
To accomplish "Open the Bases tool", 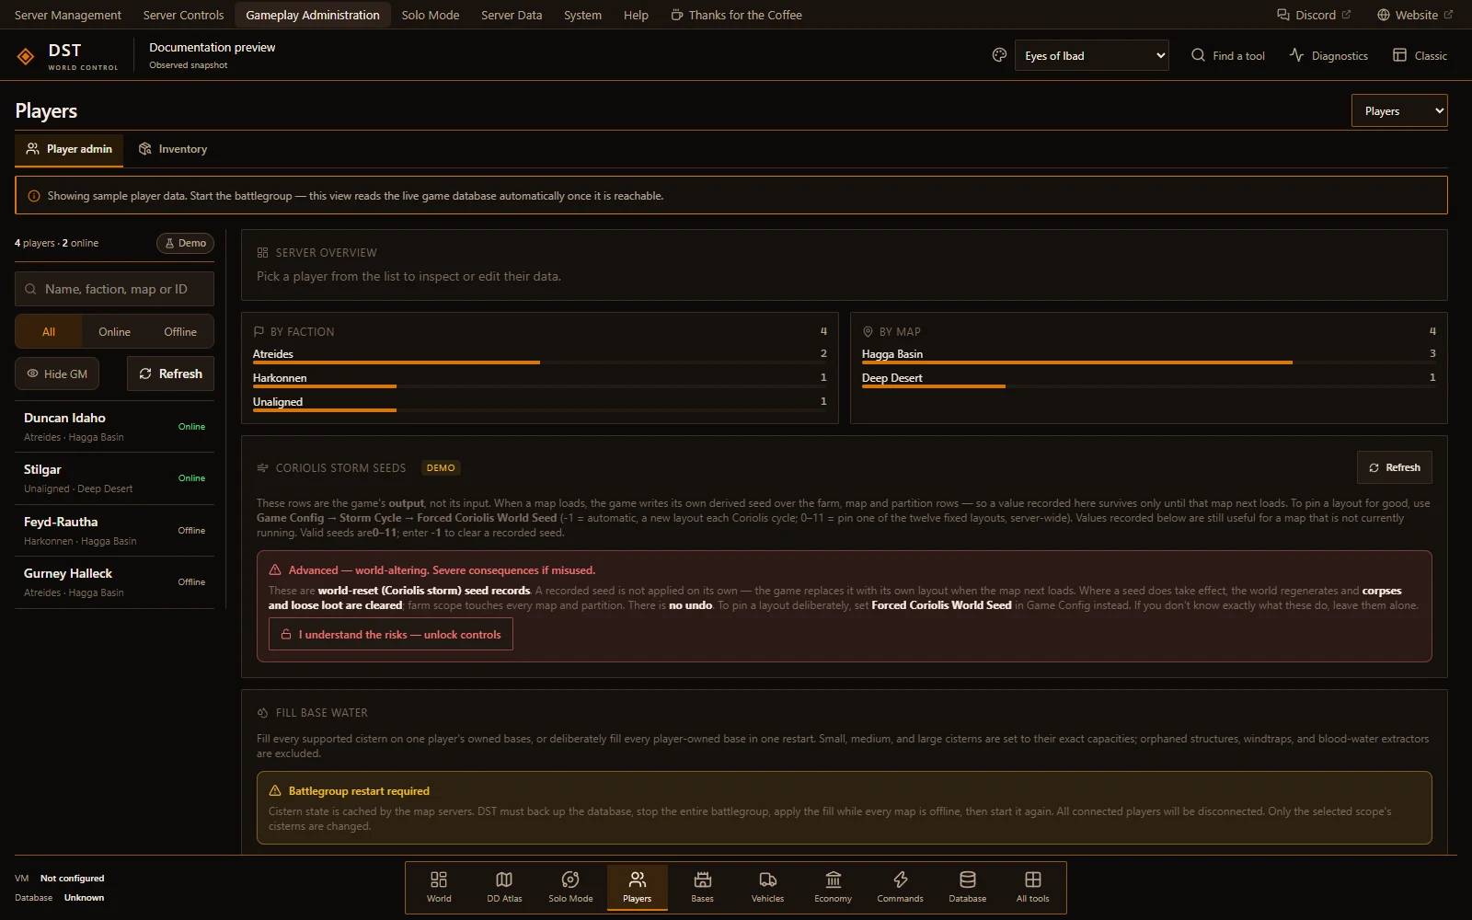I will (702, 887).
